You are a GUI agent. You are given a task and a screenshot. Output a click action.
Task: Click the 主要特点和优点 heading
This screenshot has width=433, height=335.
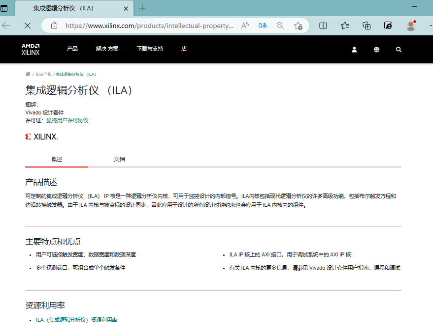[x=53, y=241]
